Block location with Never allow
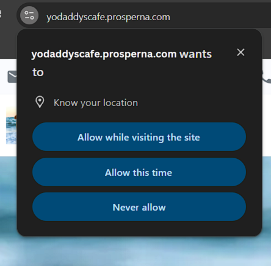 [139, 207]
